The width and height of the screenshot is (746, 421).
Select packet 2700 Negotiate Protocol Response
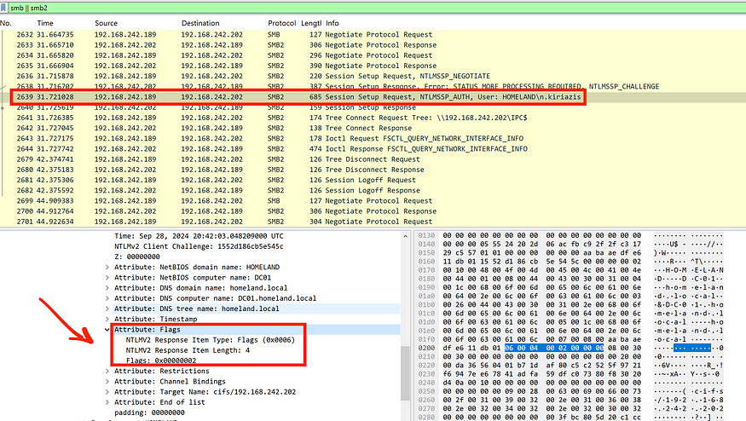373,211
